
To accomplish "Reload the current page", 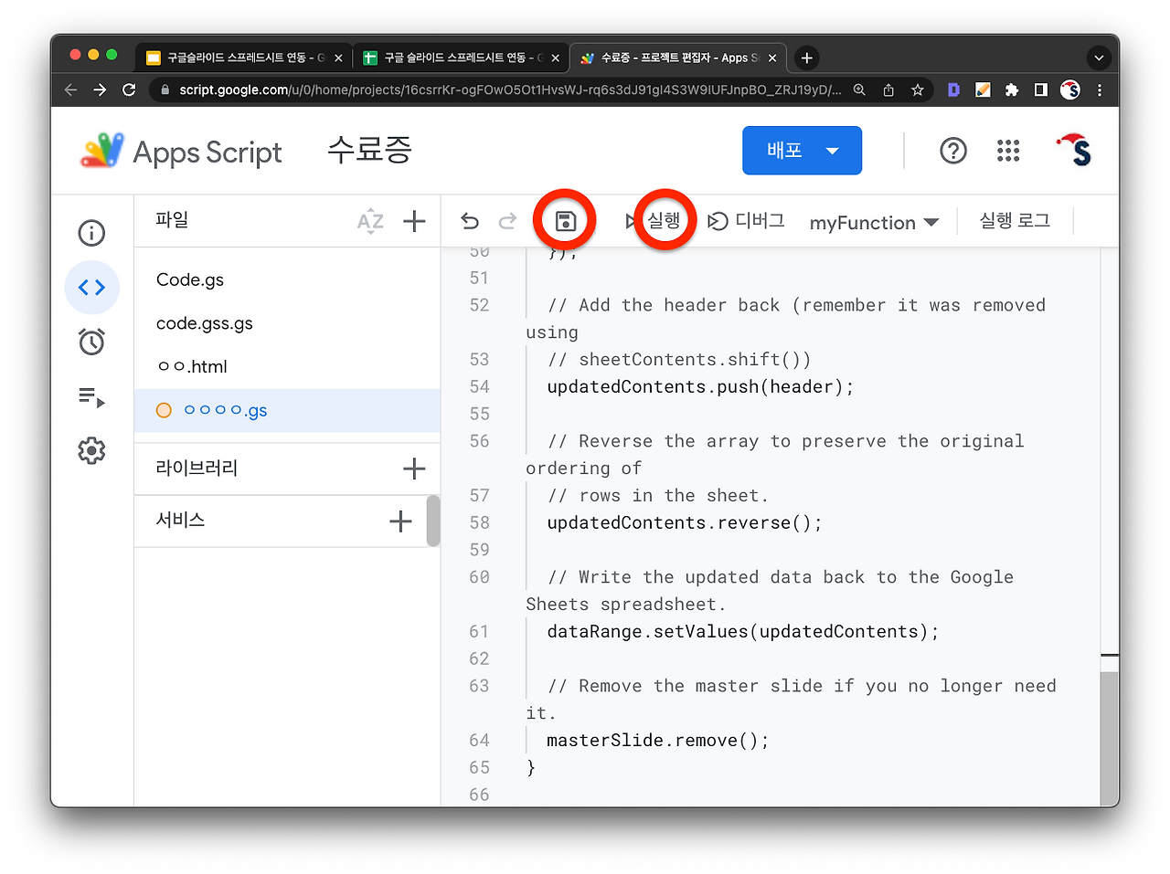I will pyautogui.click(x=129, y=90).
